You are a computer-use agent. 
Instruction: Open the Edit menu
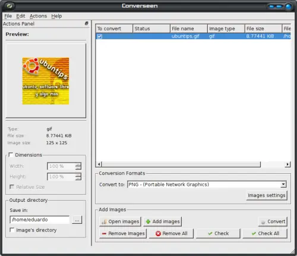[x=21, y=16]
